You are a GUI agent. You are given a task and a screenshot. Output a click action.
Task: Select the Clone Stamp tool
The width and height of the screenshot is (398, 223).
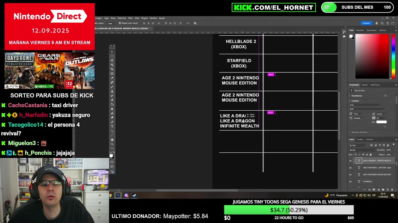click(x=112, y=91)
